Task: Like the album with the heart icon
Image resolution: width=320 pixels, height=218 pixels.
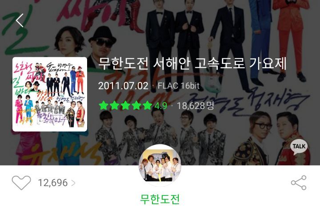Action: [x=21, y=183]
